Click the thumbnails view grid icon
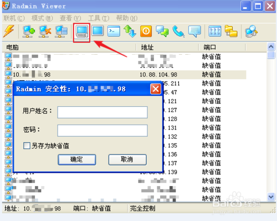This screenshot has width=277, height=221. click(x=215, y=31)
